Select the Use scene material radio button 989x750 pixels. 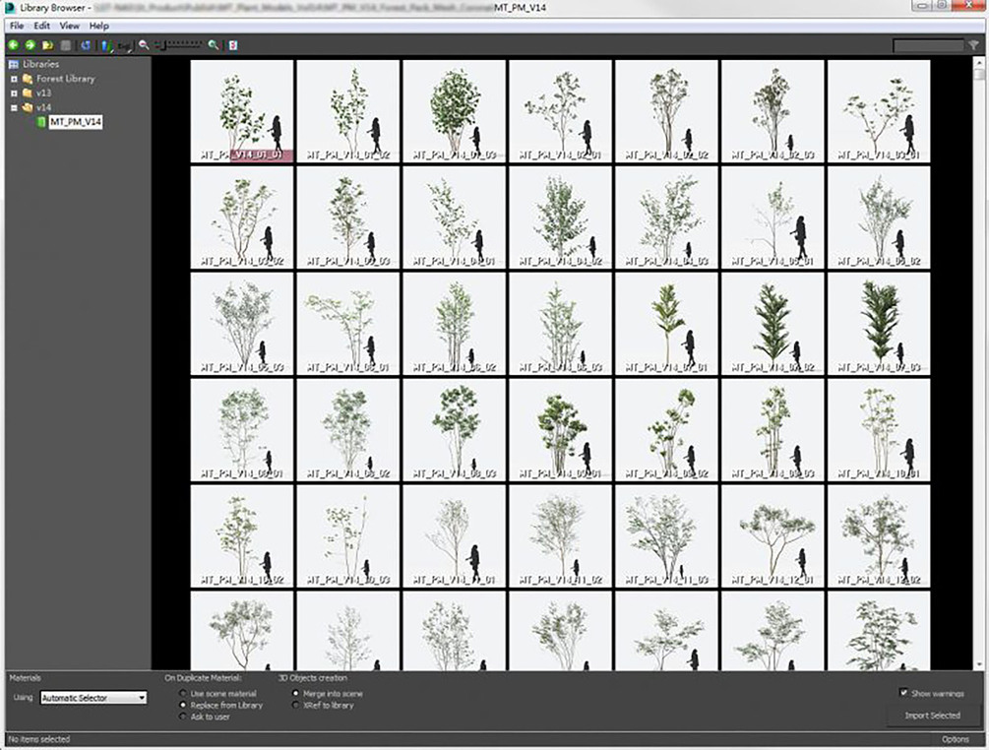pos(183,693)
